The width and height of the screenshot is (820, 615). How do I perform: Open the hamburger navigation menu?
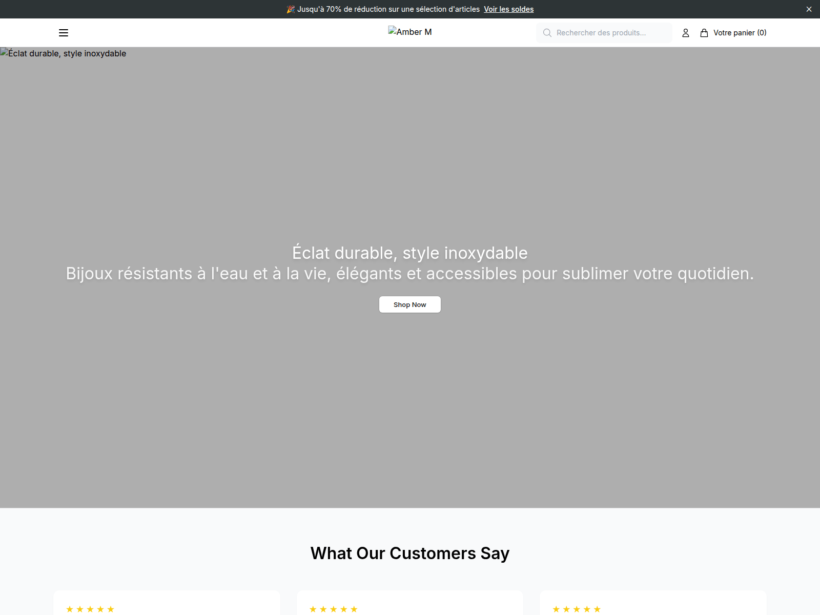64,33
